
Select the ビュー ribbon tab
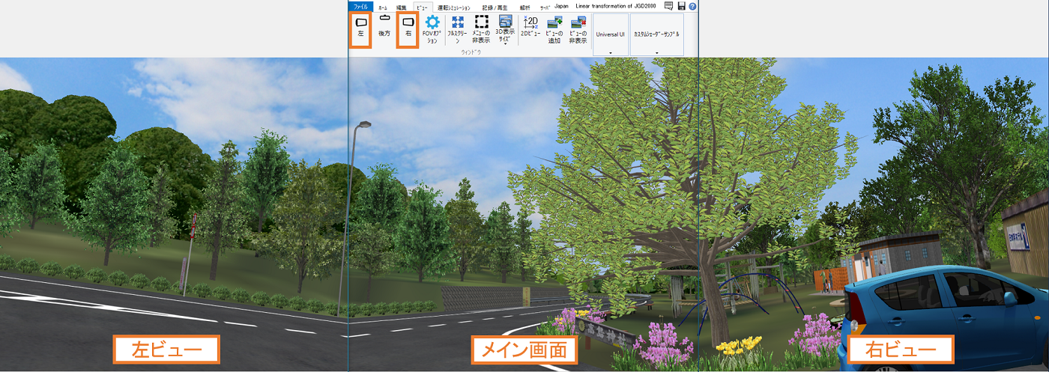tap(423, 7)
